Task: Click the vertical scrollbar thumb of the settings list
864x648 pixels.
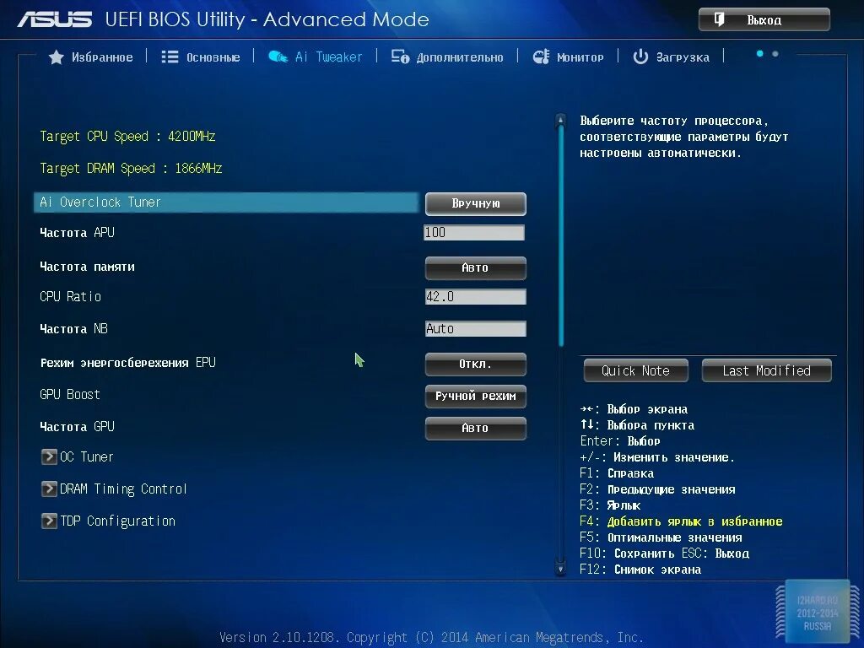Action: coord(561,236)
